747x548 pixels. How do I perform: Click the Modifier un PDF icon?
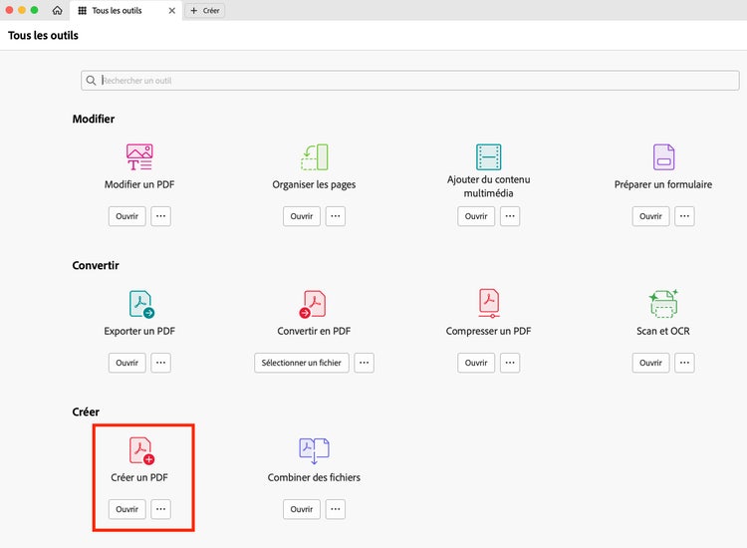[139, 156]
